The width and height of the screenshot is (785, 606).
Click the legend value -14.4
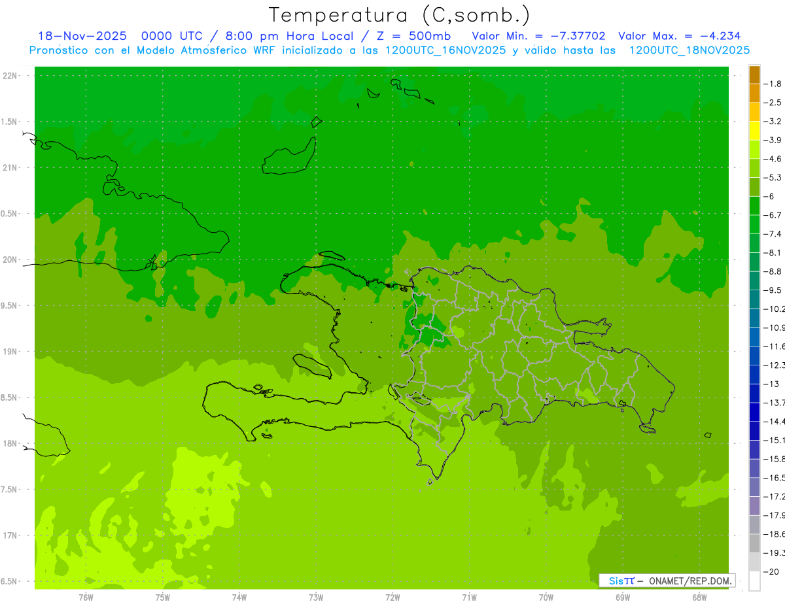click(x=774, y=422)
